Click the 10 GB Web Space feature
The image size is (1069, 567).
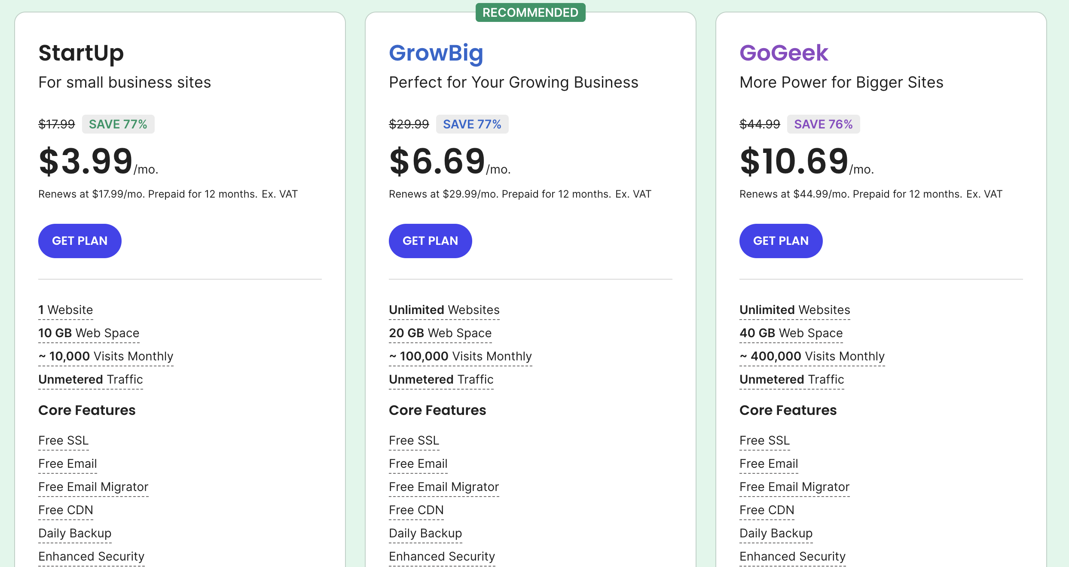point(89,333)
